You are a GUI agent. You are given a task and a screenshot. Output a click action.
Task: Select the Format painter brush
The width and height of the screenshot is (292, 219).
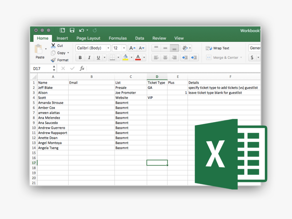pyautogui.click(x=53, y=60)
